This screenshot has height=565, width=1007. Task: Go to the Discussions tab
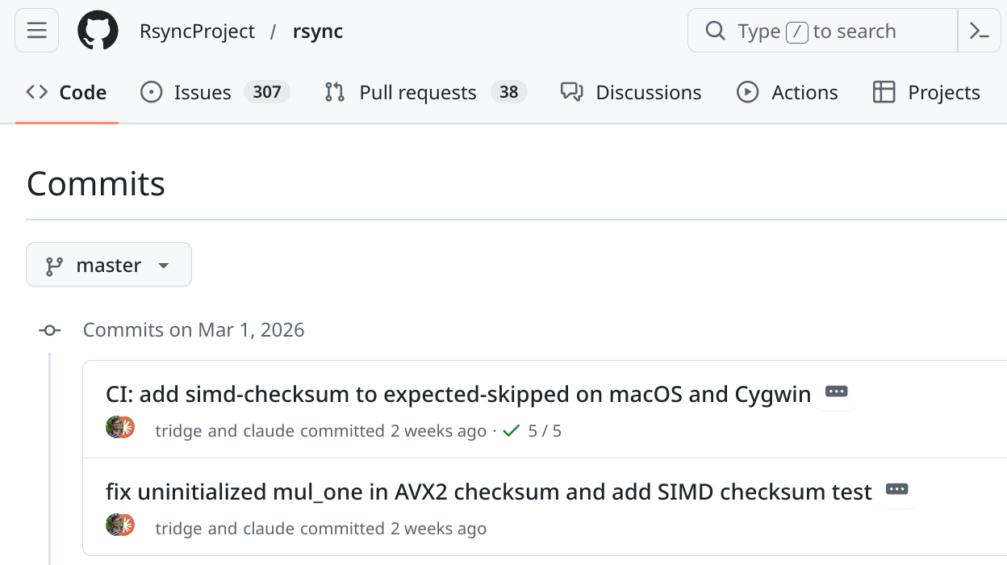tap(631, 93)
